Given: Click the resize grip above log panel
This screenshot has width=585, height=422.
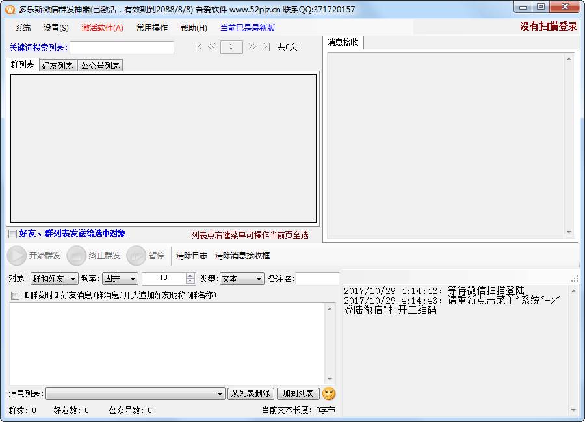Looking at the screenshot, I should coord(575,279).
